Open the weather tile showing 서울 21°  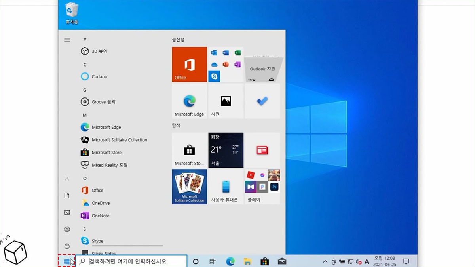click(226, 150)
